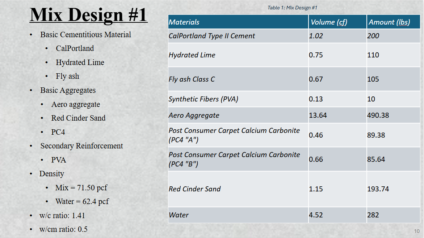Select the Aero Aggregate volume value 13.64

[x=318, y=115]
